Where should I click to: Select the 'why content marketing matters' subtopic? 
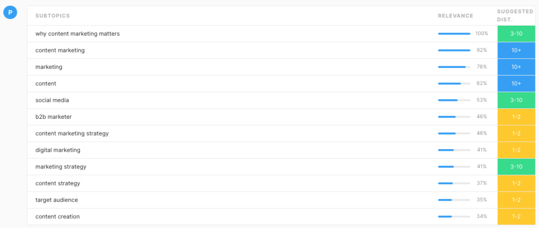click(77, 34)
